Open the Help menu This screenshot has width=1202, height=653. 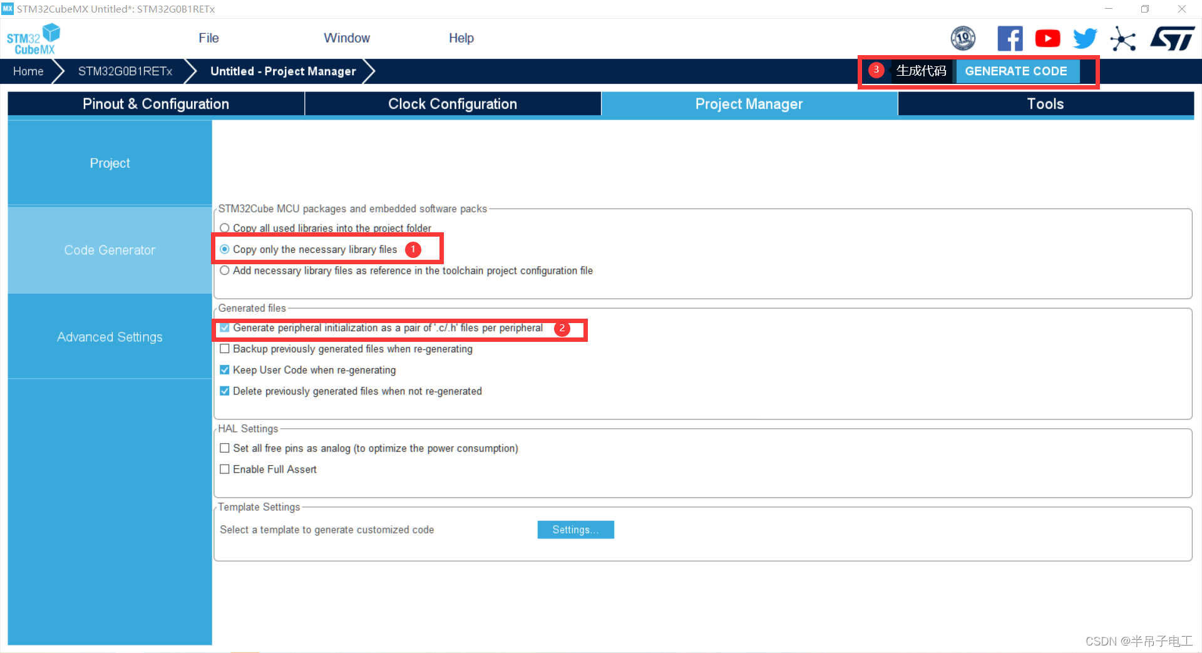click(x=461, y=38)
